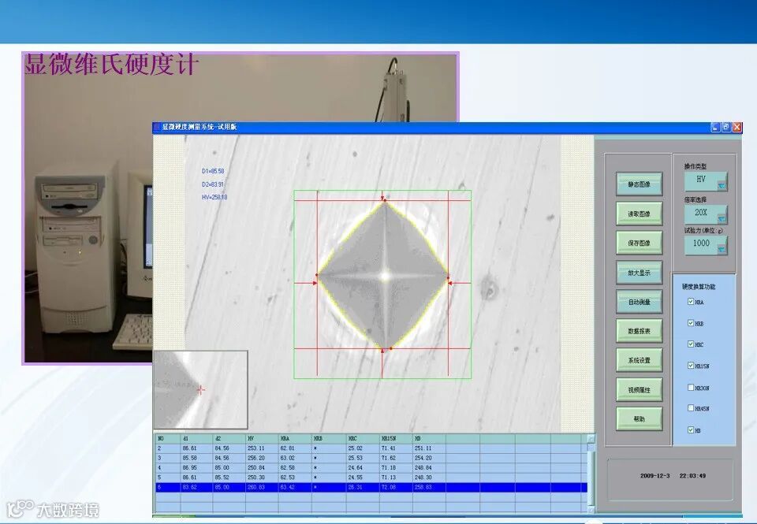Viewport: 757px width, 524px height.
Task: Click the d2 column header
Action: [x=229, y=439]
